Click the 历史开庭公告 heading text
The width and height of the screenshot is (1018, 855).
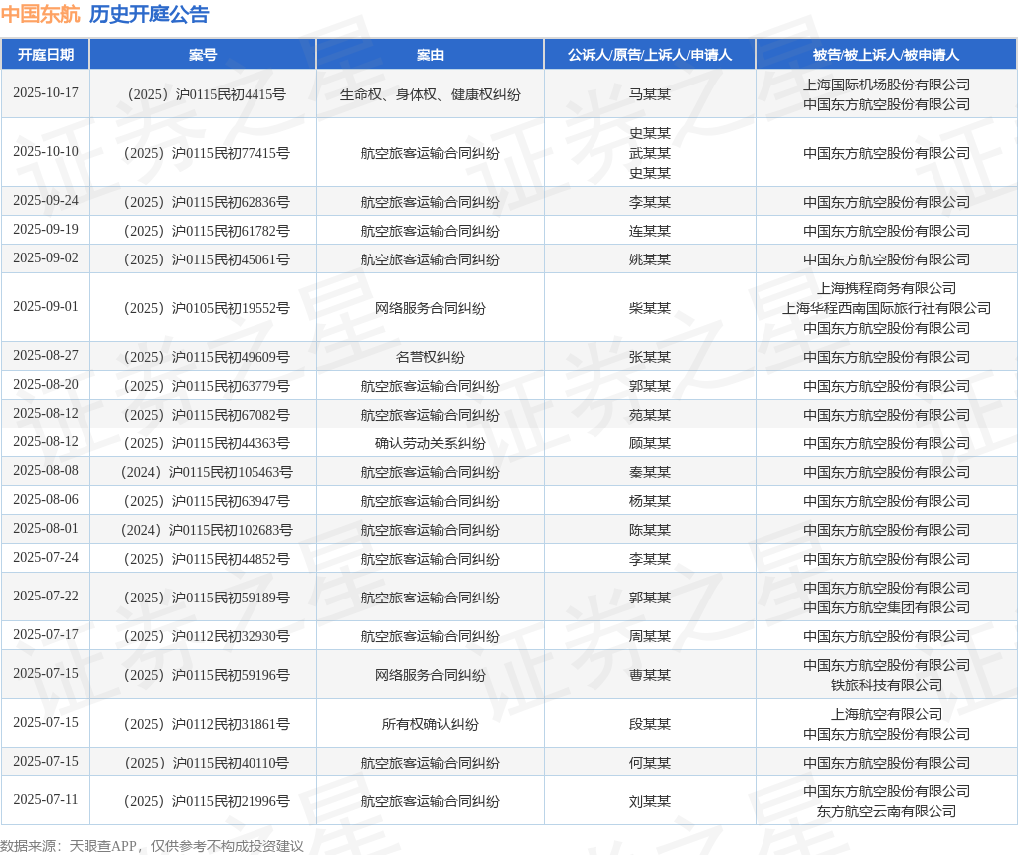click(149, 14)
